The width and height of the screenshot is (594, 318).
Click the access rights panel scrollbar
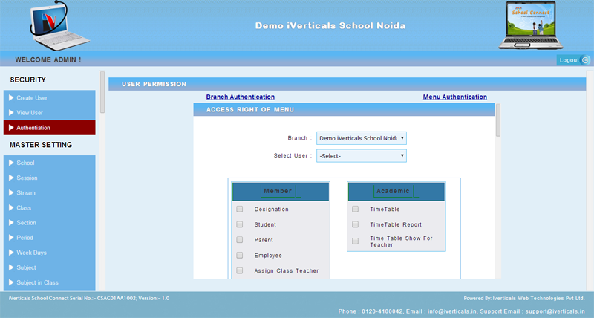coord(498,120)
